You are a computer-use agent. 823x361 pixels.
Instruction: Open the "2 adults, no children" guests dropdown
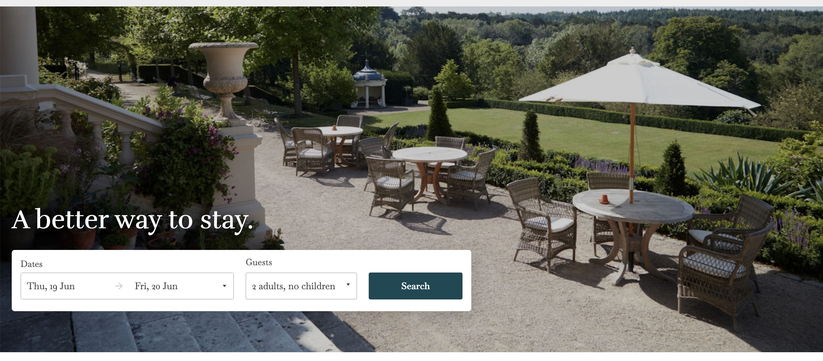301,286
